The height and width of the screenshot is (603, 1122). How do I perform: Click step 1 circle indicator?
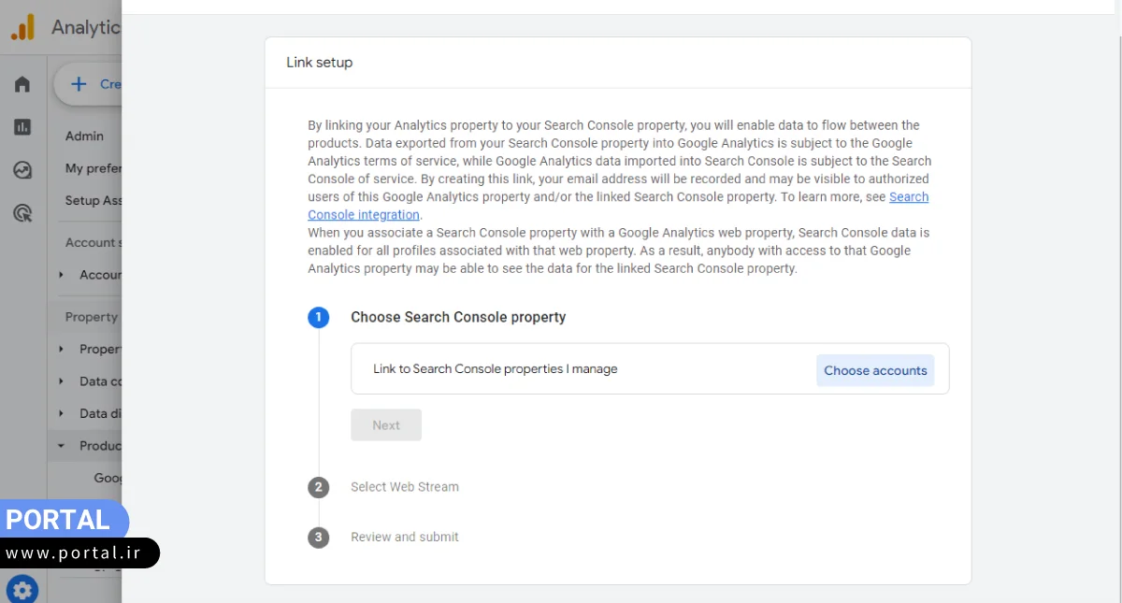click(x=318, y=317)
